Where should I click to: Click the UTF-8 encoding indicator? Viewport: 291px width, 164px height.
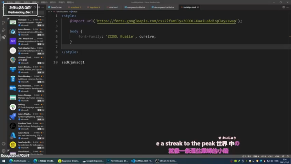coord(263,156)
